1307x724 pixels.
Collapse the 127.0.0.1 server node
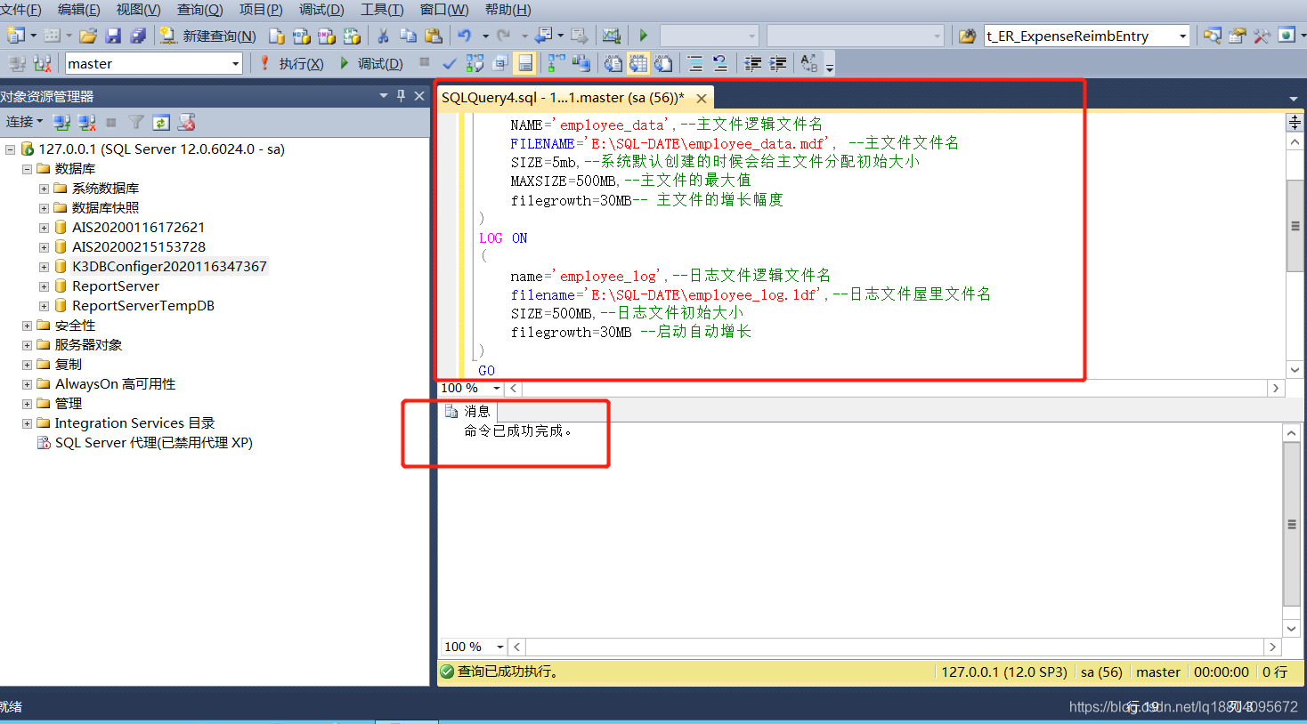10,149
